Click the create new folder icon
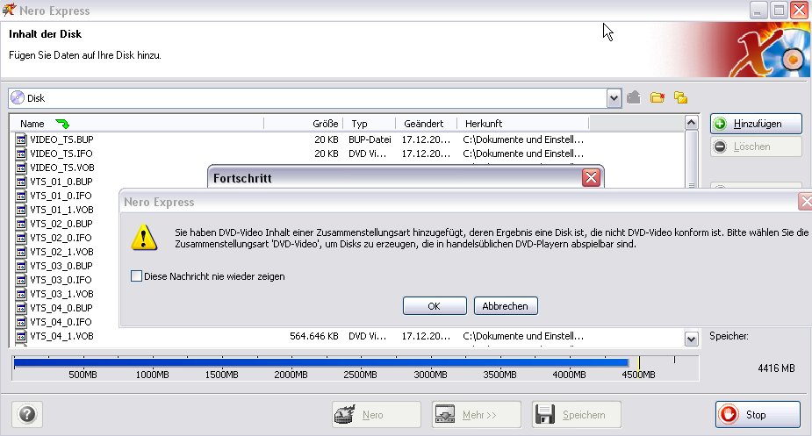The width and height of the screenshot is (812, 436). coord(658,97)
